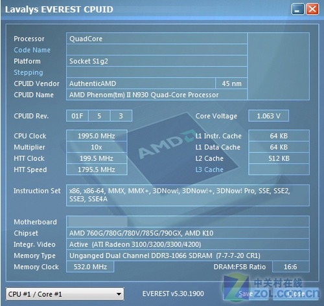Click the 01F CPUID revision cell

click(x=77, y=116)
